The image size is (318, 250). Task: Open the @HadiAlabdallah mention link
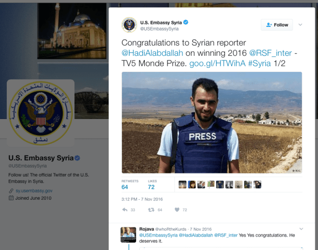click(152, 53)
